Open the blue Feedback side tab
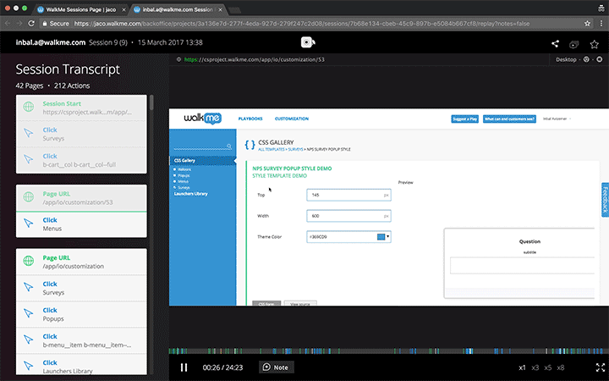This screenshot has height=381, width=609. (605, 200)
